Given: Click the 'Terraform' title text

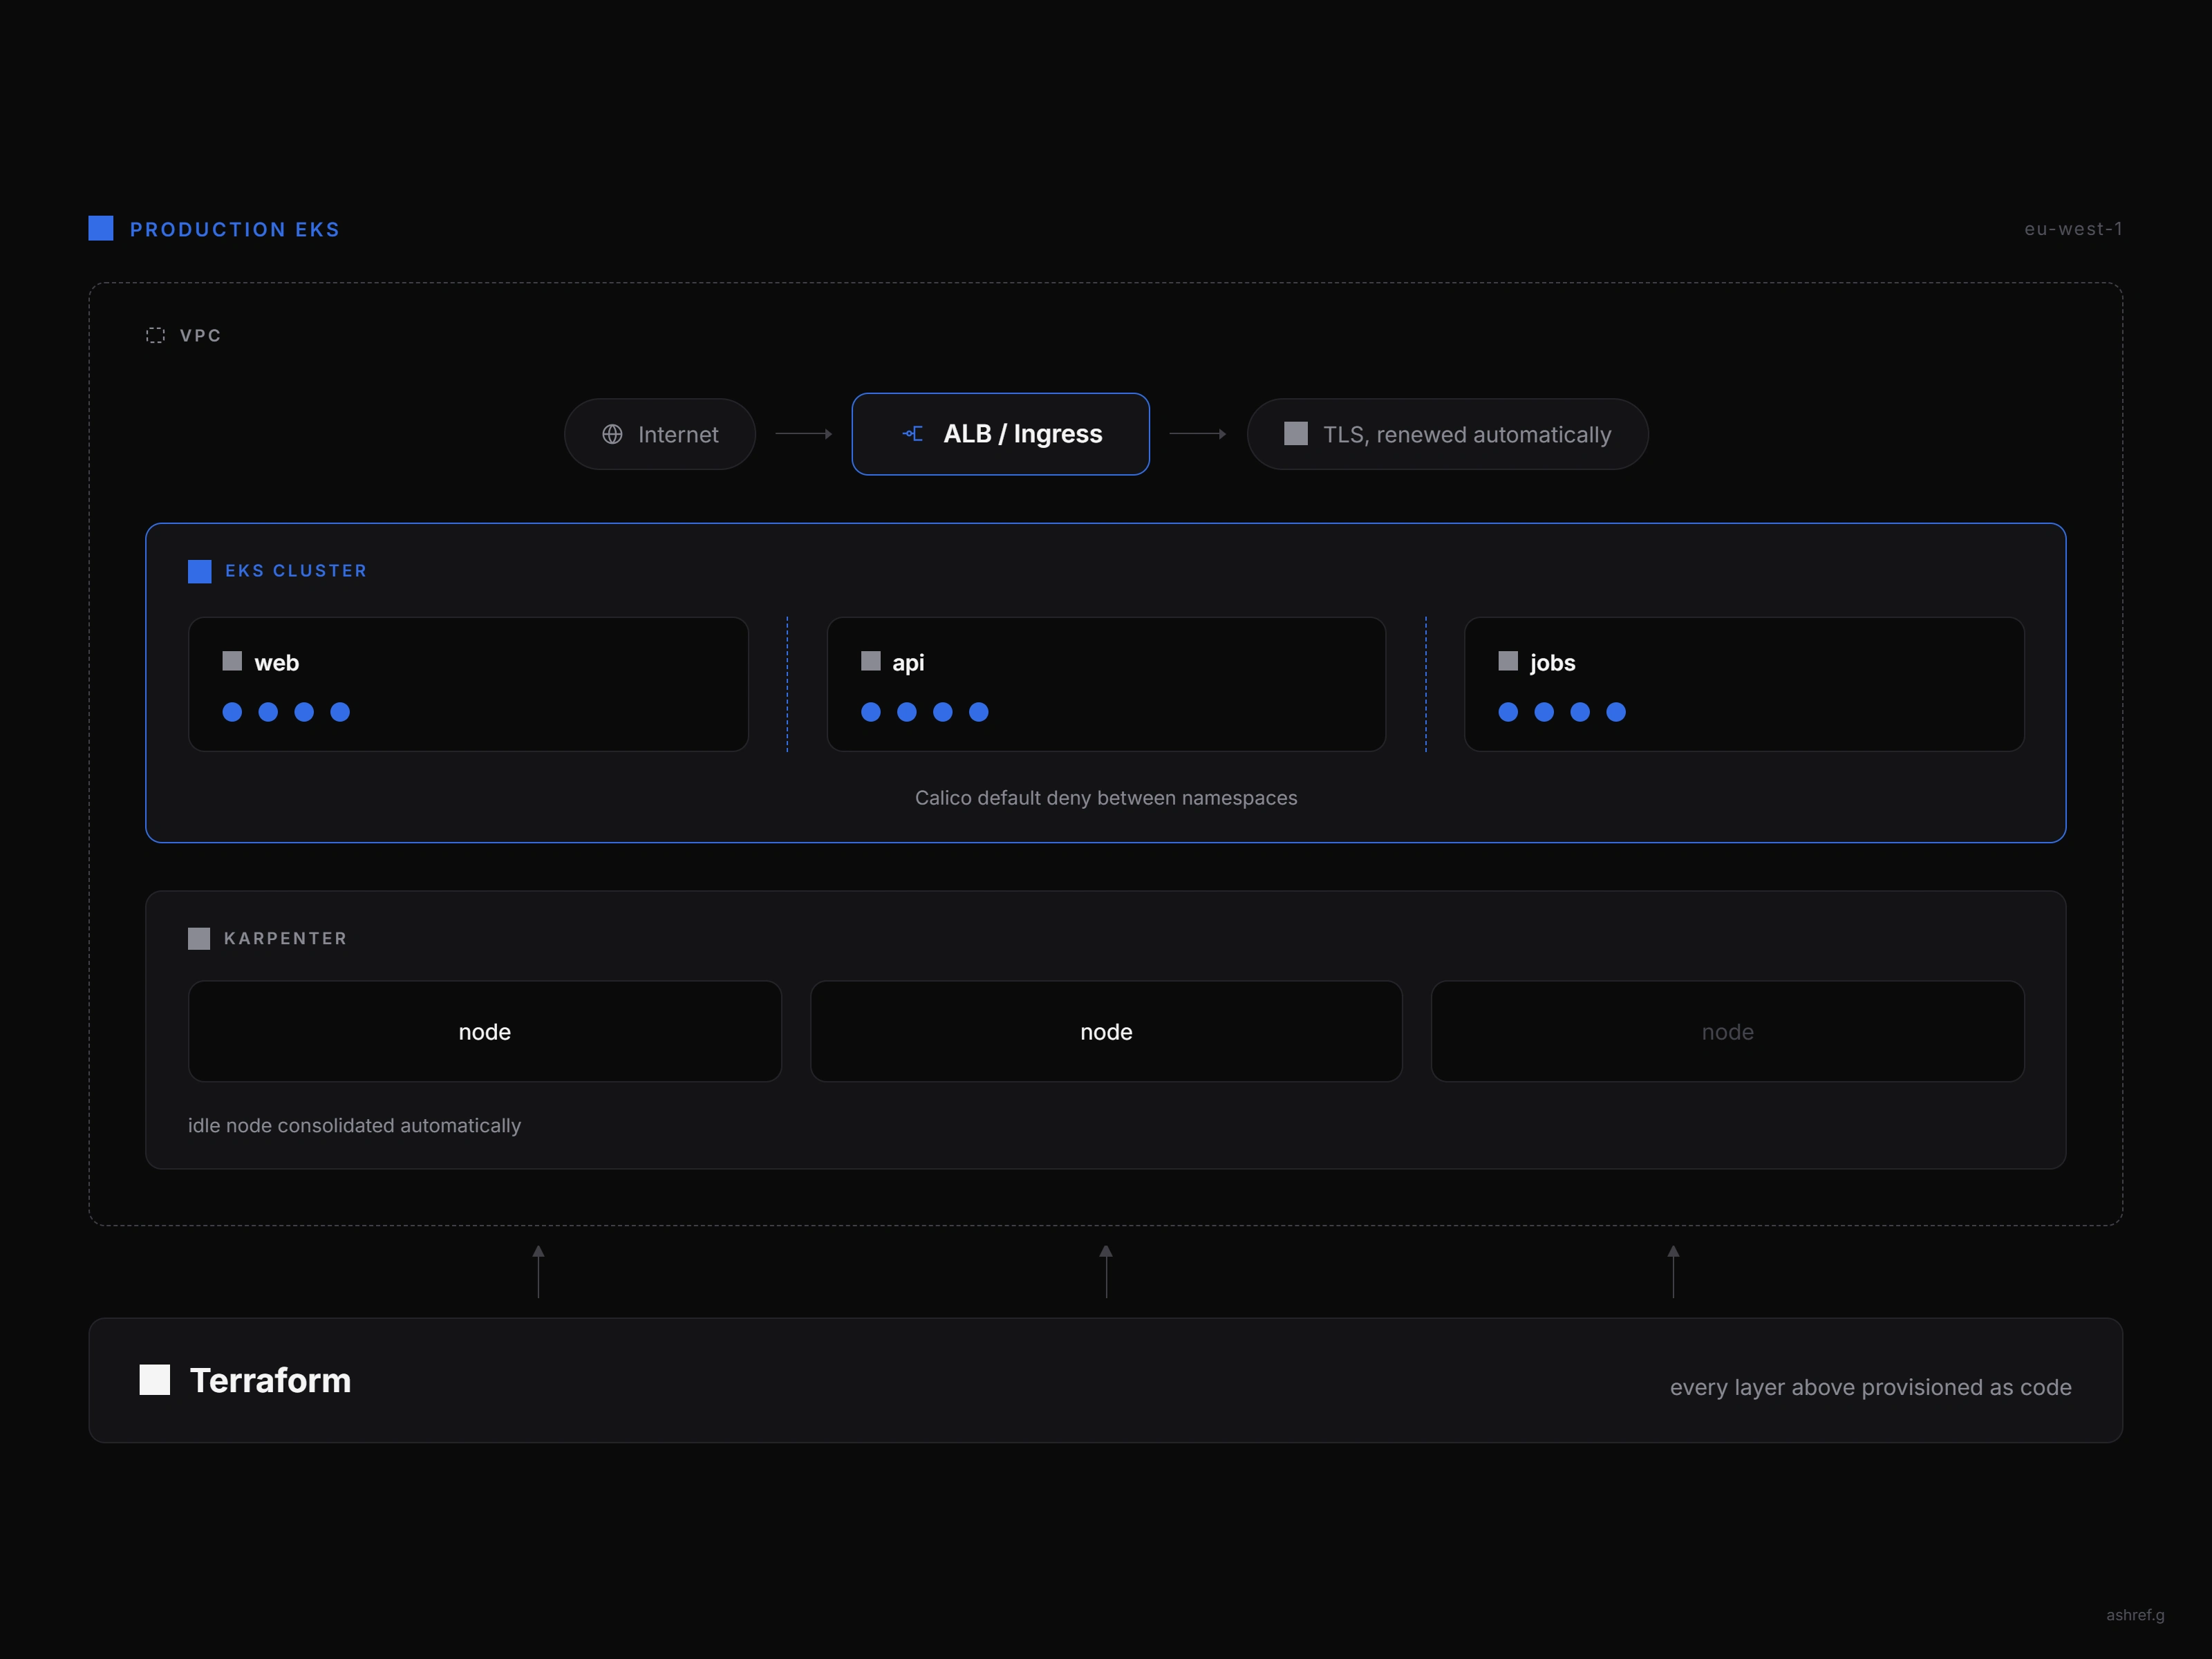Looking at the screenshot, I should click(x=270, y=1380).
